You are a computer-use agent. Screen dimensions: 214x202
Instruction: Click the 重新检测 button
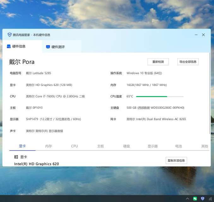(x=158, y=62)
